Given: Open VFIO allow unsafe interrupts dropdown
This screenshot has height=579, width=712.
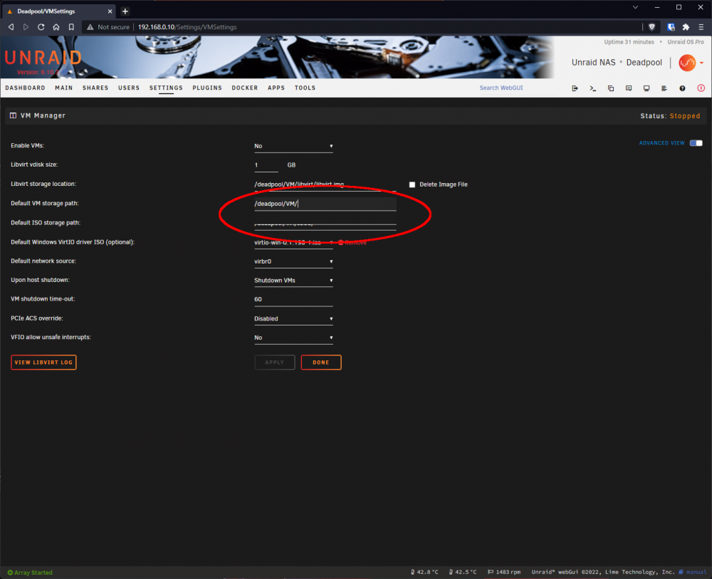Looking at the screenshot, I should click(293, 338).
